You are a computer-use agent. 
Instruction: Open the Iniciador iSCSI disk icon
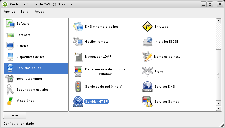tap(147, 42)
